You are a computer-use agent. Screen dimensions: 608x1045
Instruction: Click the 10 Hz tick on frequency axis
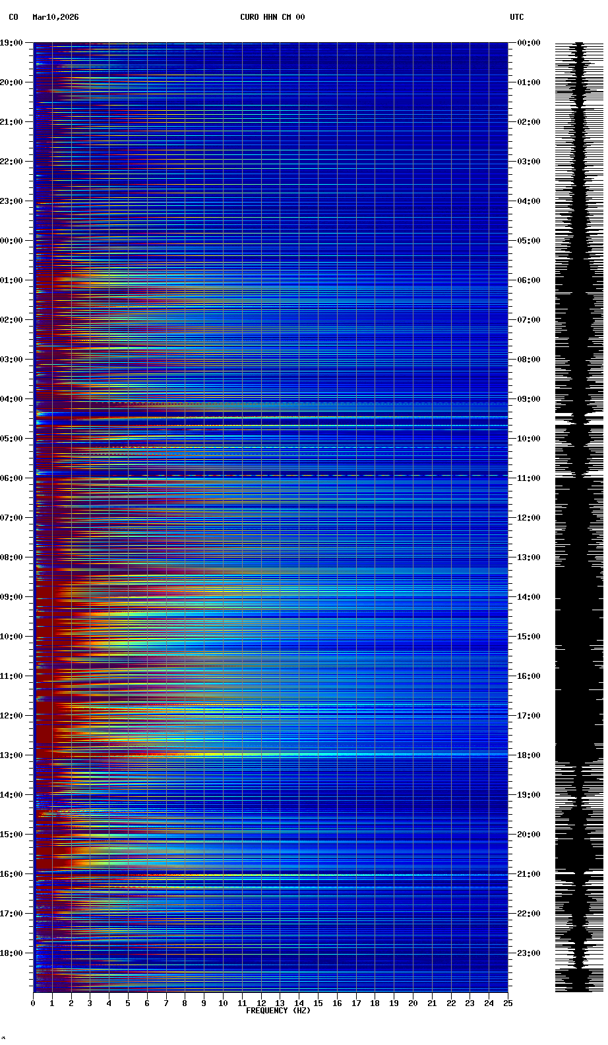click(x=223, y=1003)
